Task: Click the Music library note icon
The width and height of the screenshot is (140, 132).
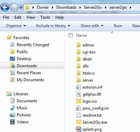Action: (12, 108)
